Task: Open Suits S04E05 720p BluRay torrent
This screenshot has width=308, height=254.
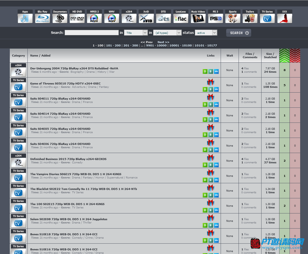Action: point(60,129)
